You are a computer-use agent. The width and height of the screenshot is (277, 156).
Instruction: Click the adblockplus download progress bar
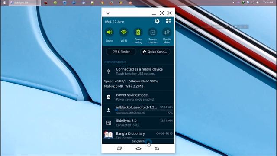click(144, 110)
